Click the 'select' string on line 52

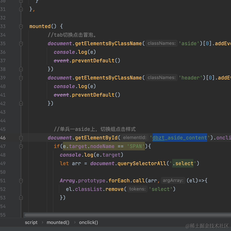(161, 189)
